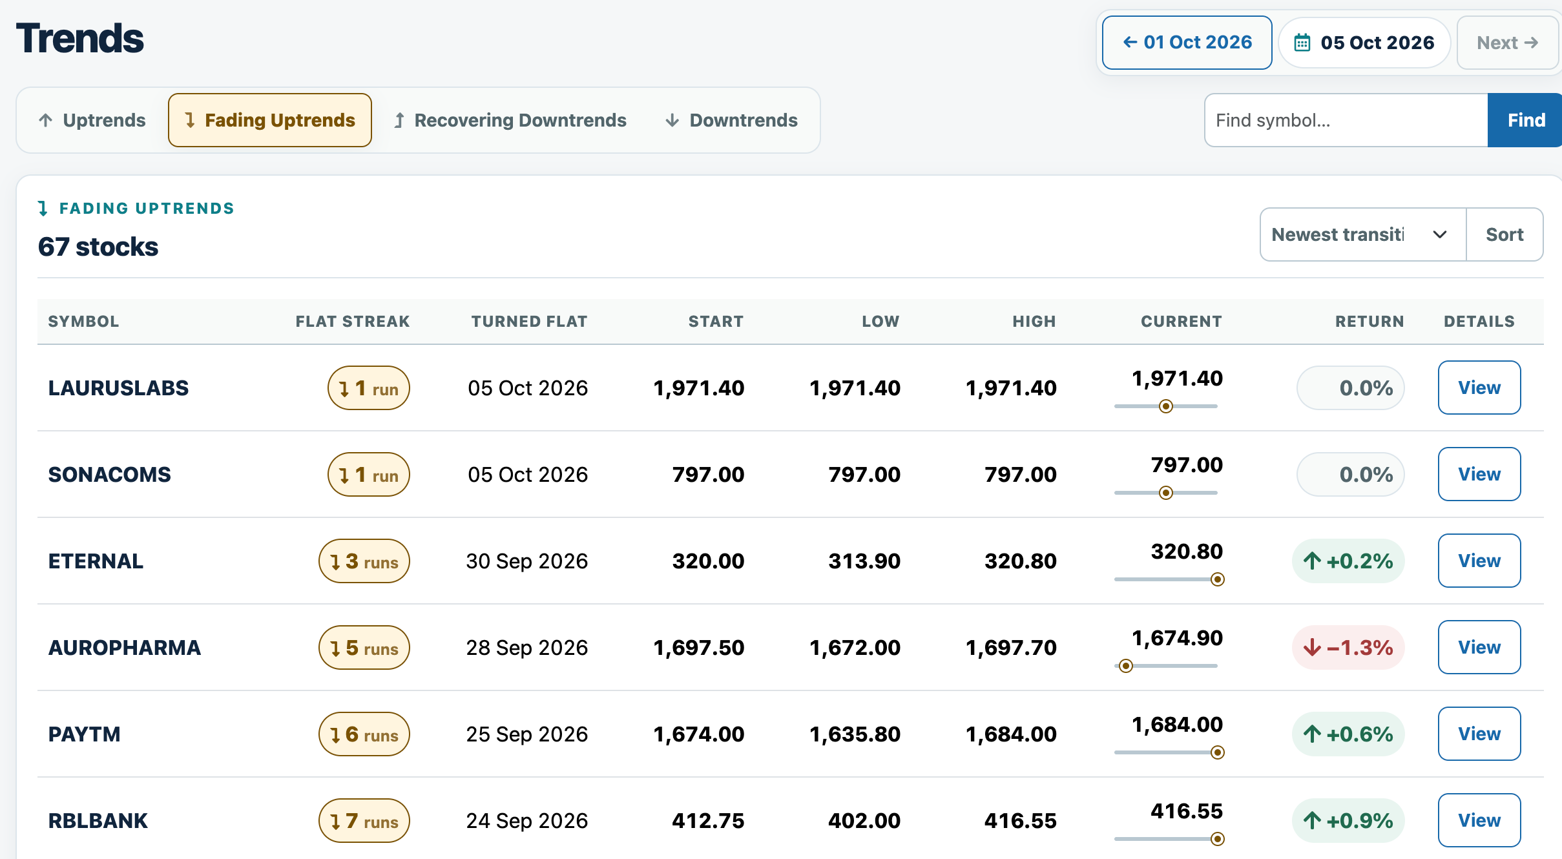Click the LAURUSLABS price range slider marker
Image resolution: width=1562 pixels, height=859 pixels.
click(x=1166, y=406)
